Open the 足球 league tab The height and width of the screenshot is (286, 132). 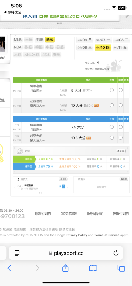[x=18, y=55]
